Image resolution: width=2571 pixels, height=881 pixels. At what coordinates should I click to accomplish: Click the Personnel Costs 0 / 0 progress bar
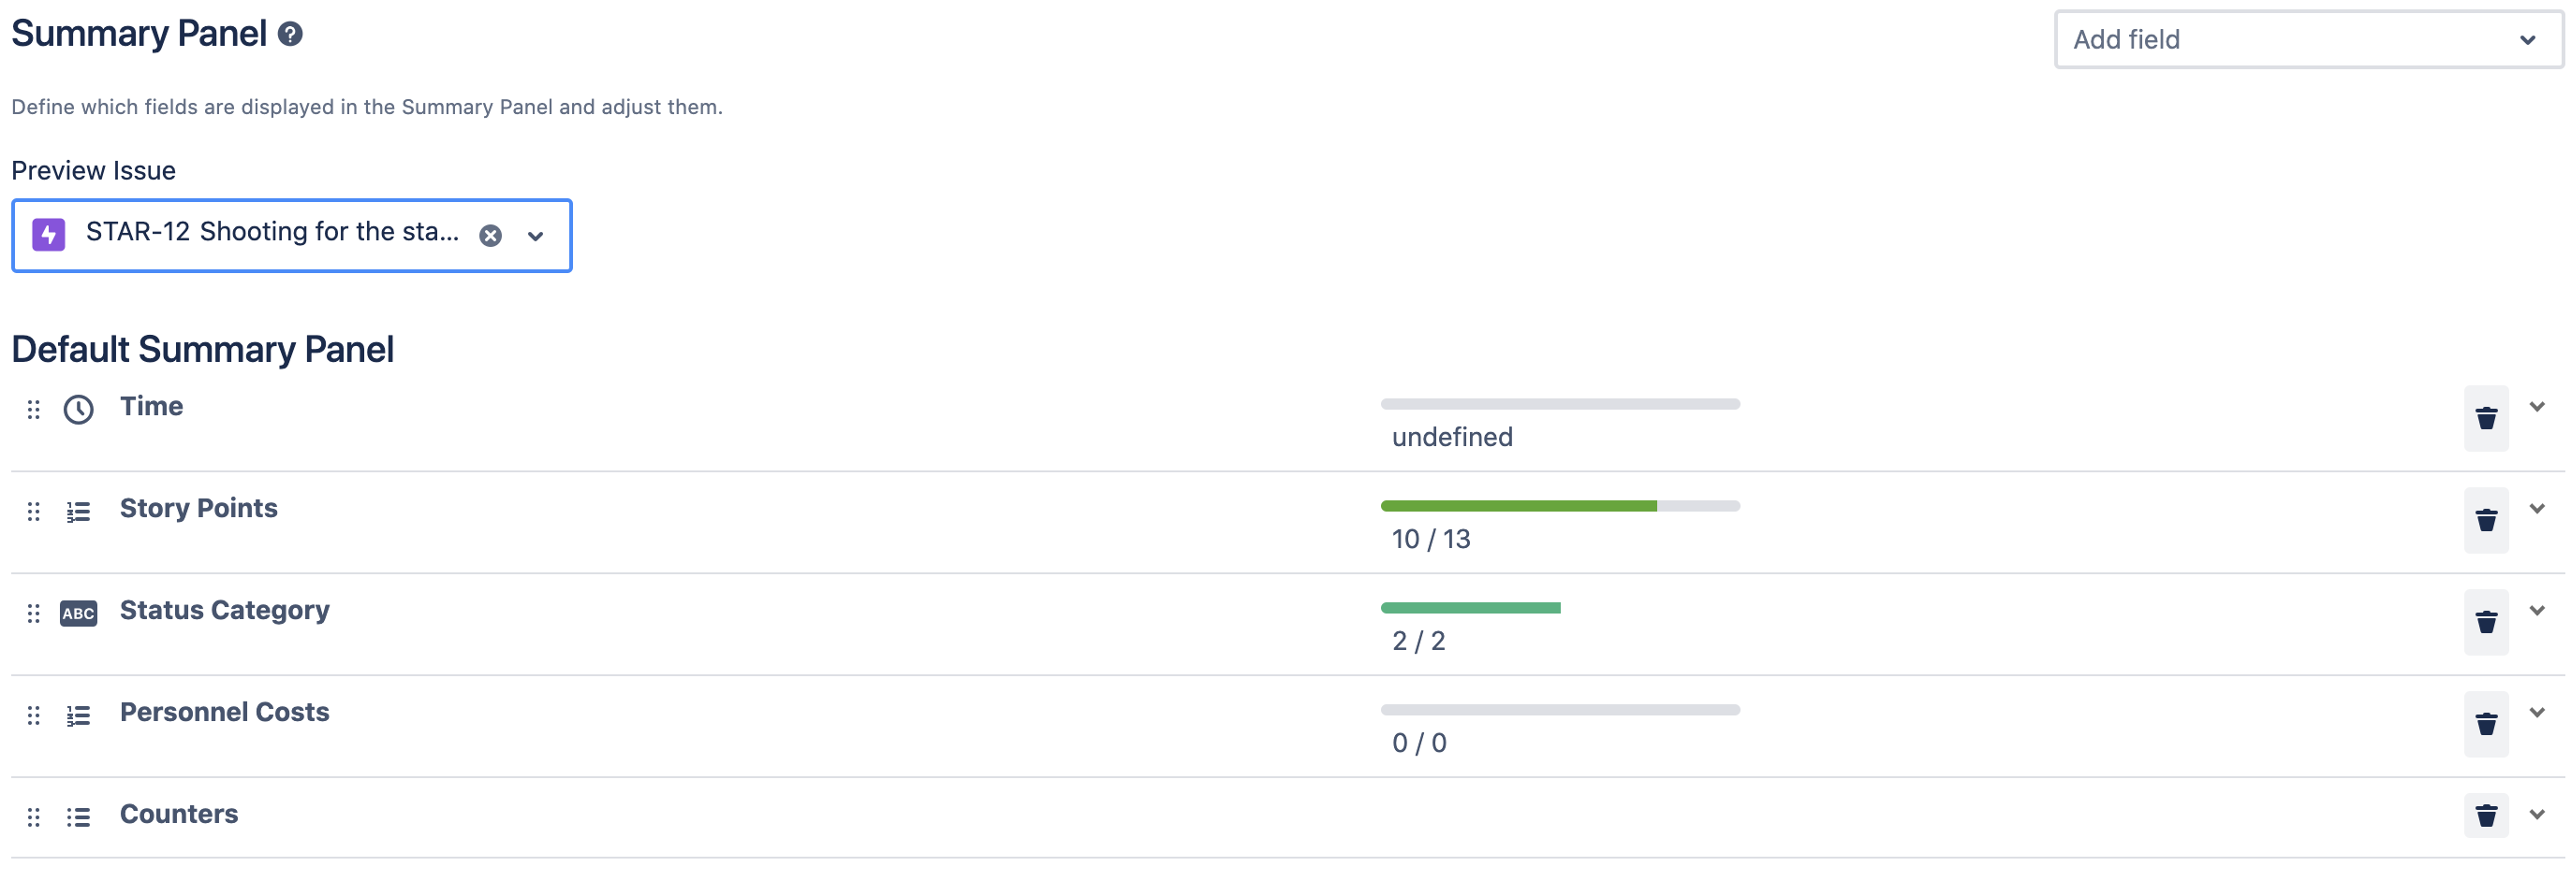[1559, 710]
